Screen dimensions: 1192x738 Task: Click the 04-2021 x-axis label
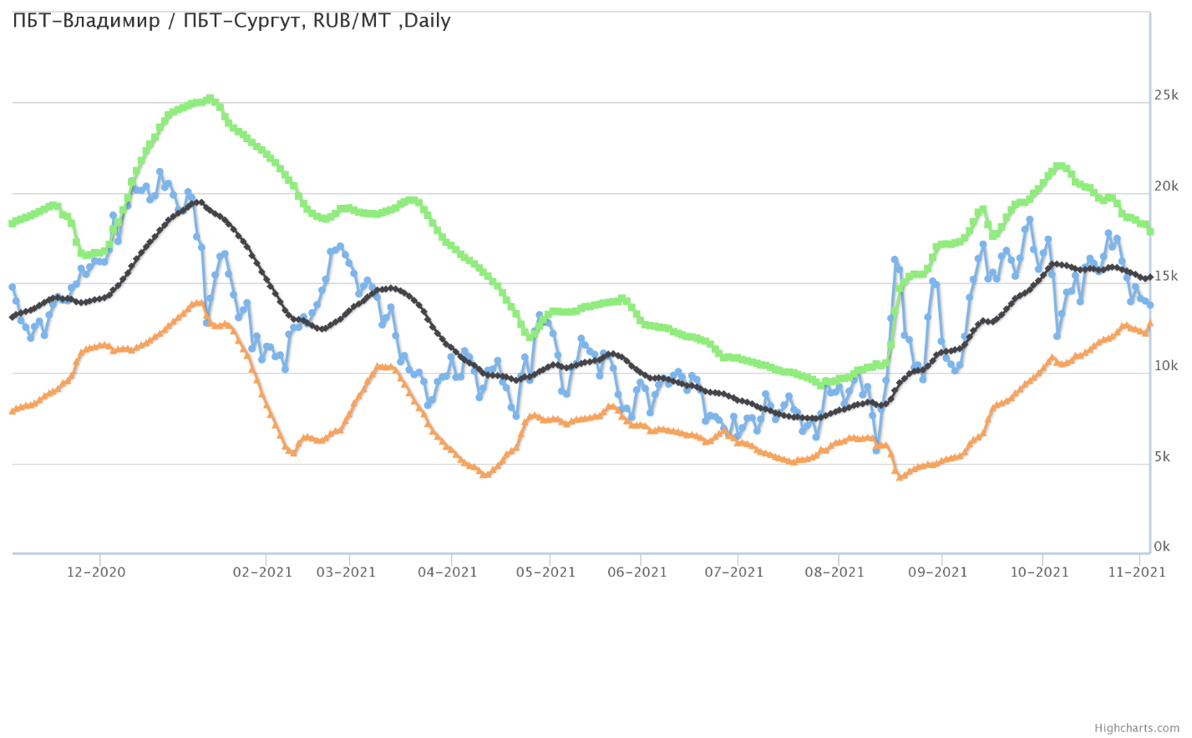(448, 573)
